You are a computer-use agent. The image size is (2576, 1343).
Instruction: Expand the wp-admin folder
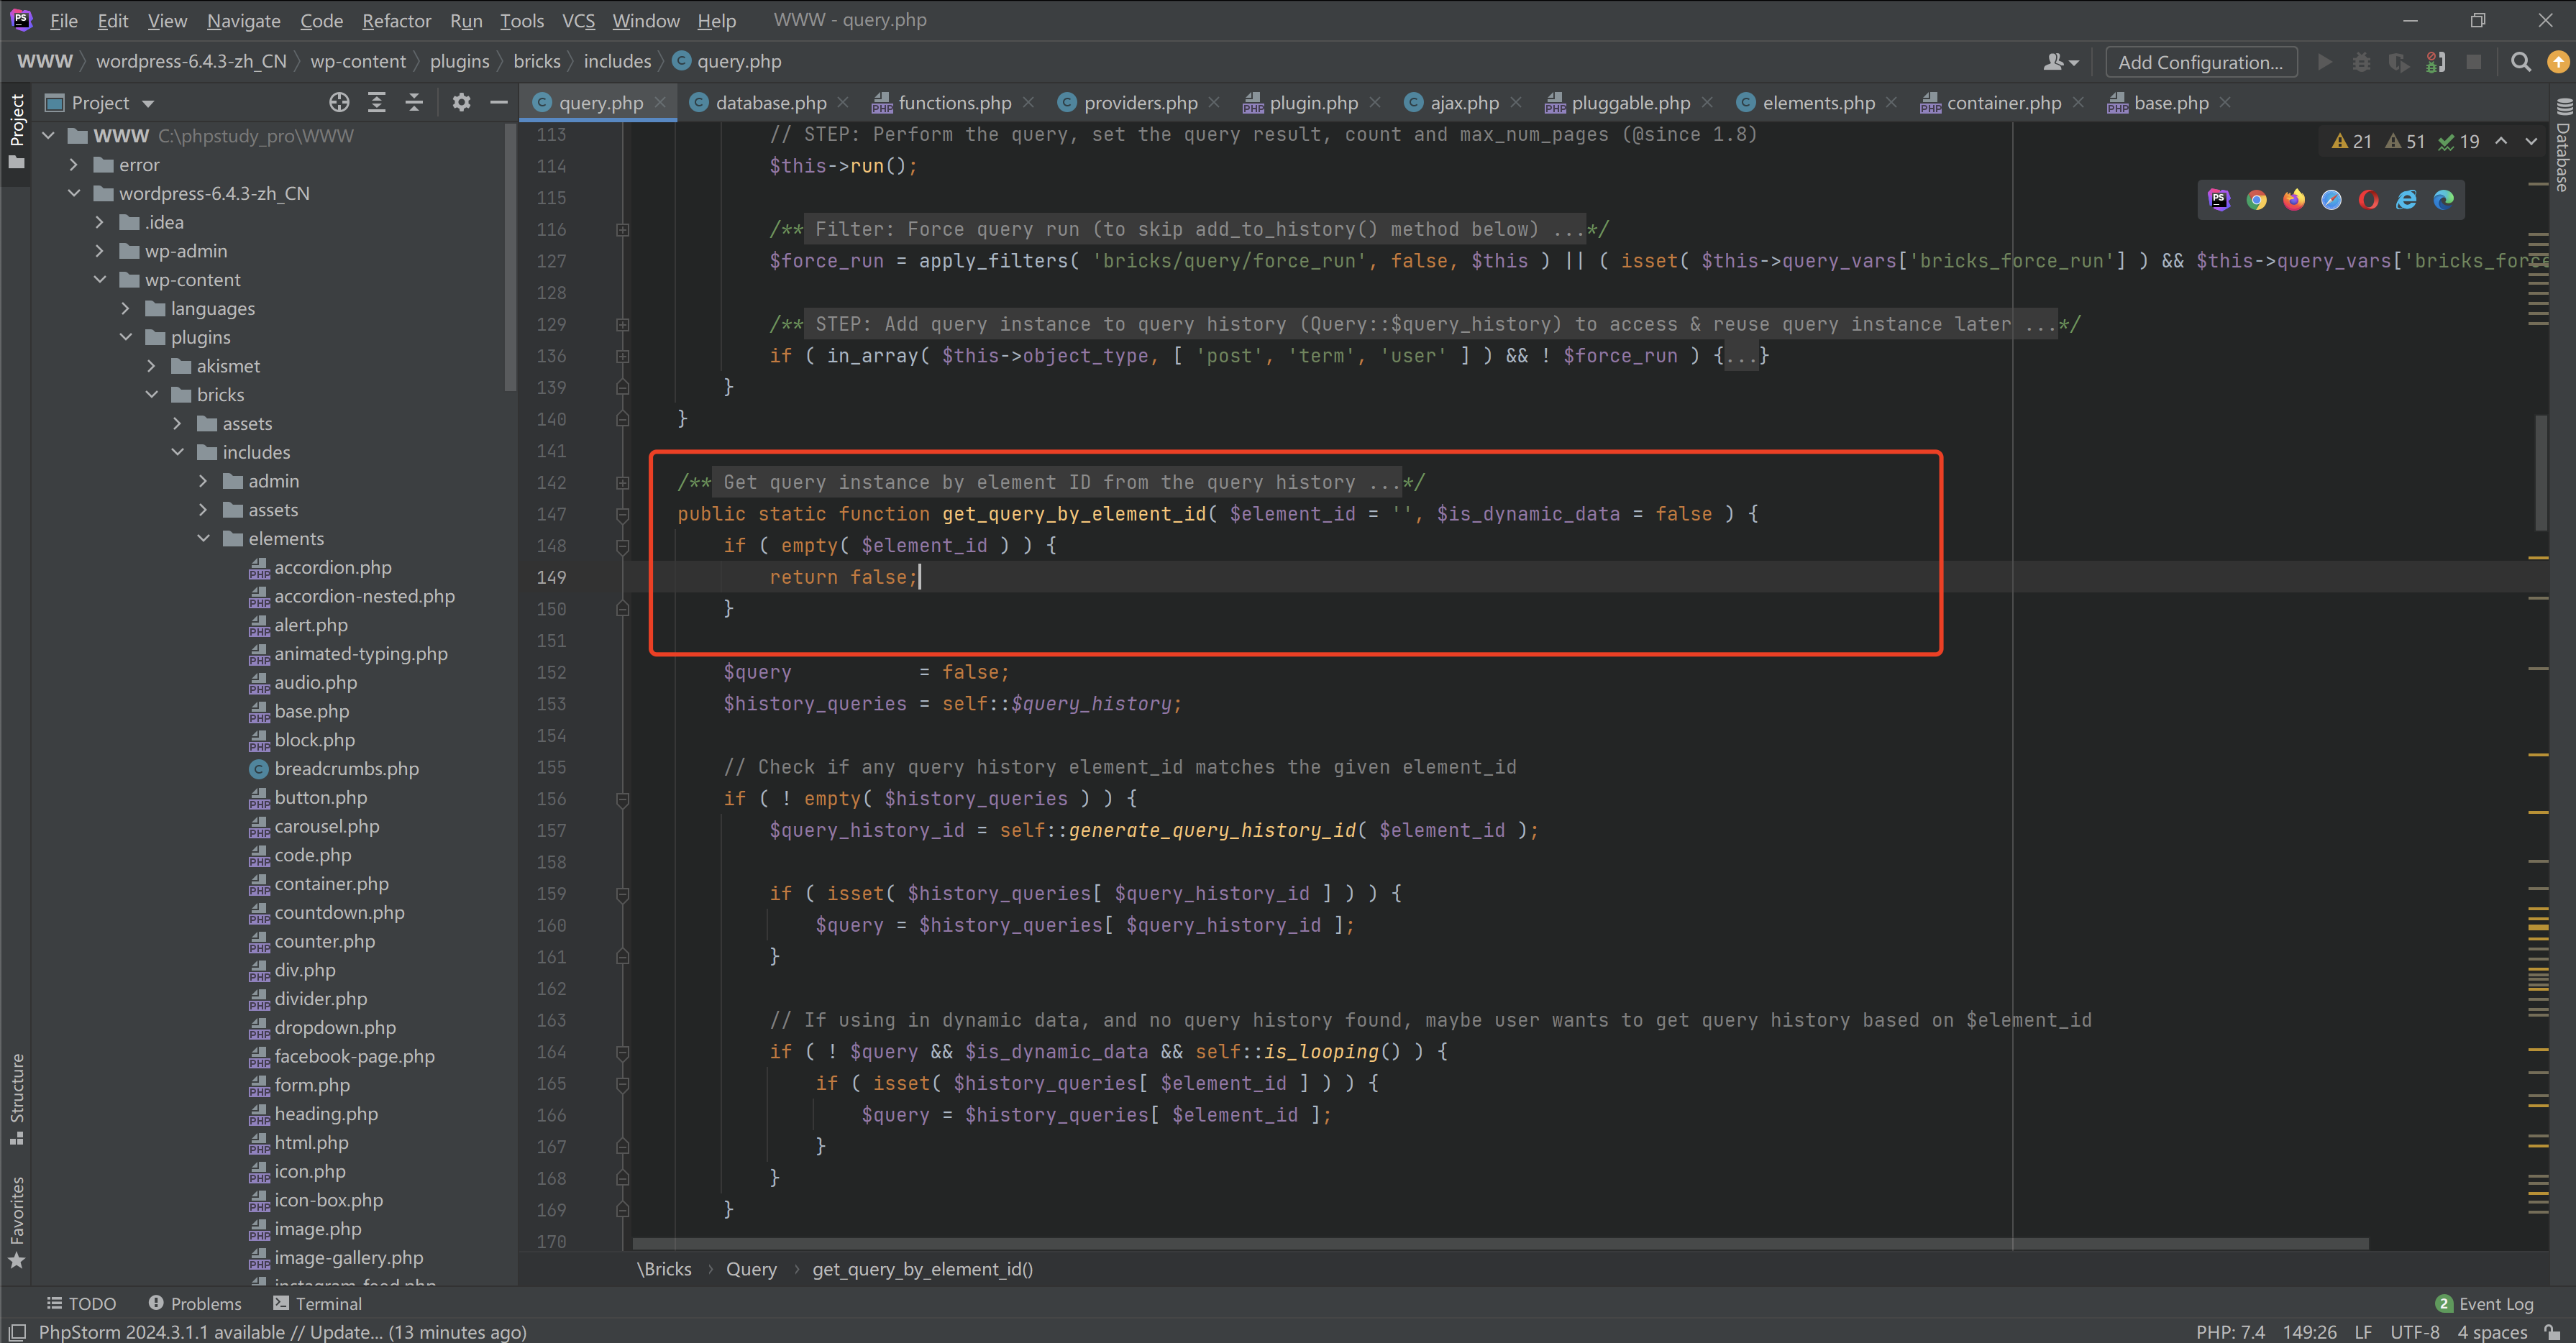(100, 251)
